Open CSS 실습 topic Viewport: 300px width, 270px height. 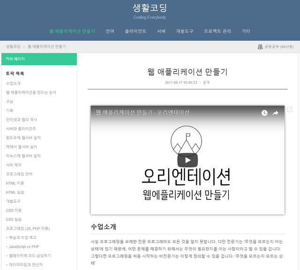tap(14, 219)
